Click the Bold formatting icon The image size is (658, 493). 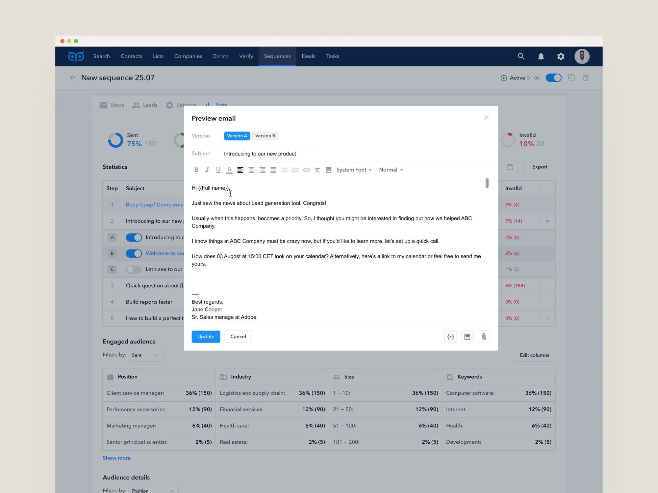coord(196,170)
